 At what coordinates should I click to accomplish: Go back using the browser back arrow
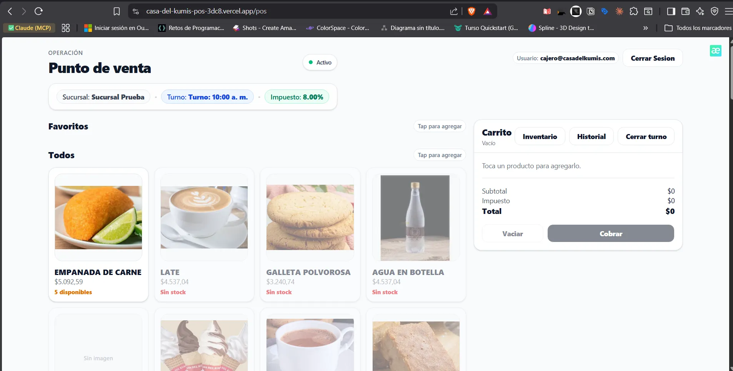pos(10,12)
